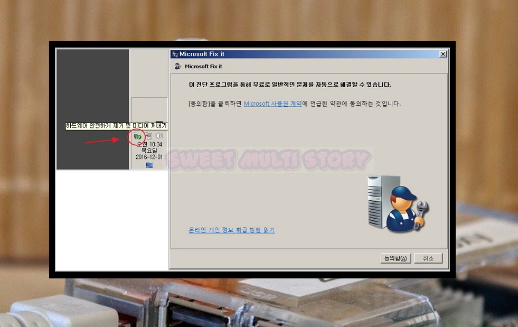Click the Microsoft Fix it title bar text
Viewport: 518px width, 327px height.
tap(202, 54)
